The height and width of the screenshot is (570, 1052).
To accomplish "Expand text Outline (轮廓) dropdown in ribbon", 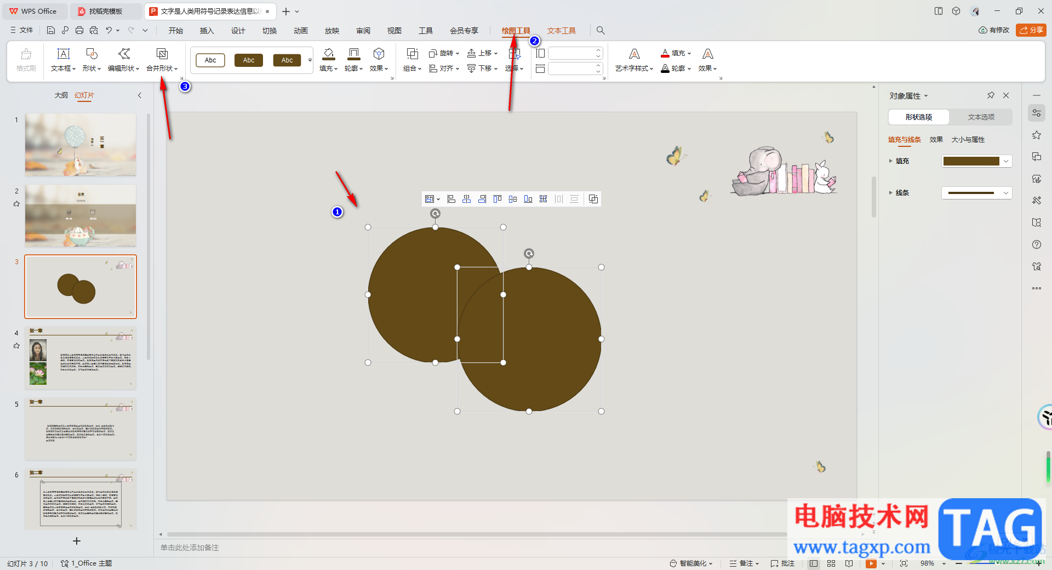I will click(x=689, y=69).
